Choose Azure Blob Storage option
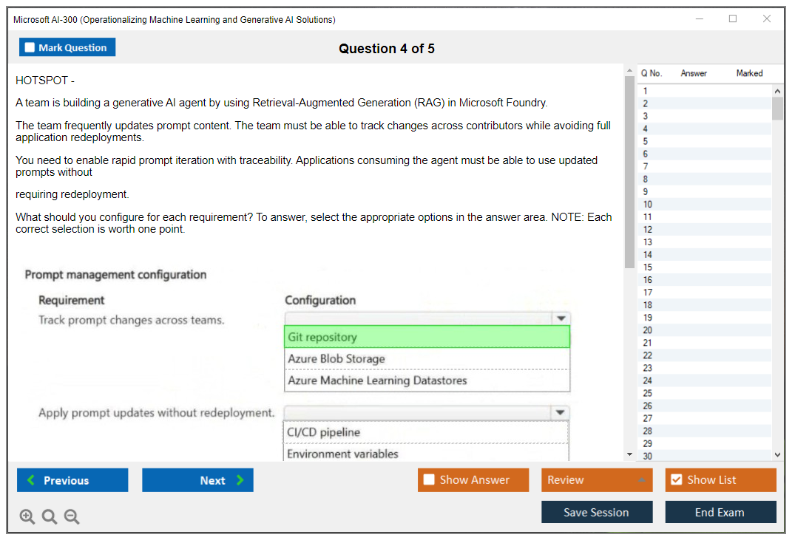 coord(427,359)
